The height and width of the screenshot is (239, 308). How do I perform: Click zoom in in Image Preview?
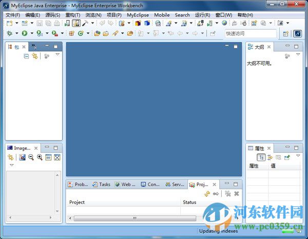tap(40, 157)
